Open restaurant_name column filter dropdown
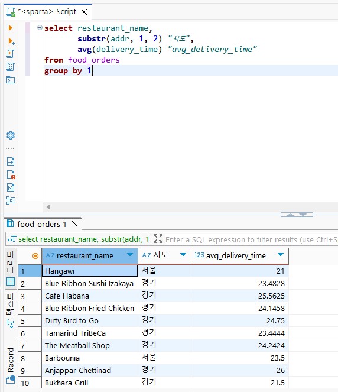The image size is (338, 392). [x=130, y=255]
